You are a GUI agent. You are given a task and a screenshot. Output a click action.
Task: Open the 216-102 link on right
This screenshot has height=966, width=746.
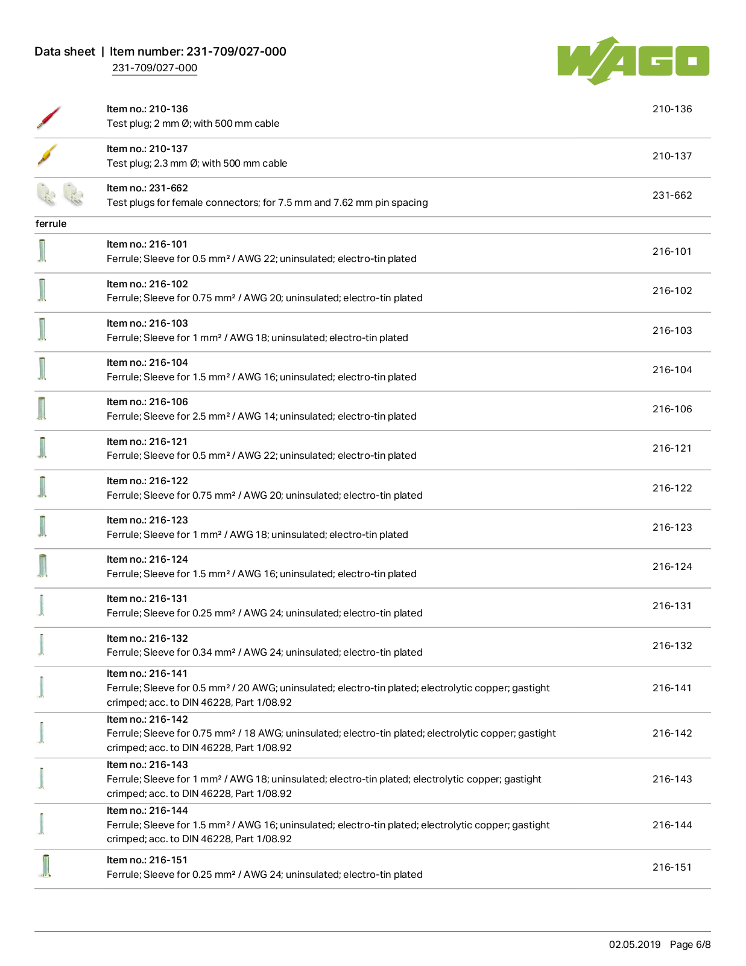(x=672, y=291)
